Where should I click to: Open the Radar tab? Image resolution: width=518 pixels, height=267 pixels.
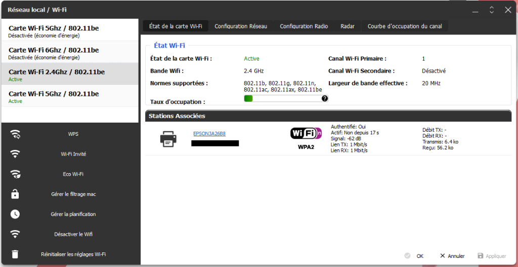pyautogui.click(x=348, y=26)
